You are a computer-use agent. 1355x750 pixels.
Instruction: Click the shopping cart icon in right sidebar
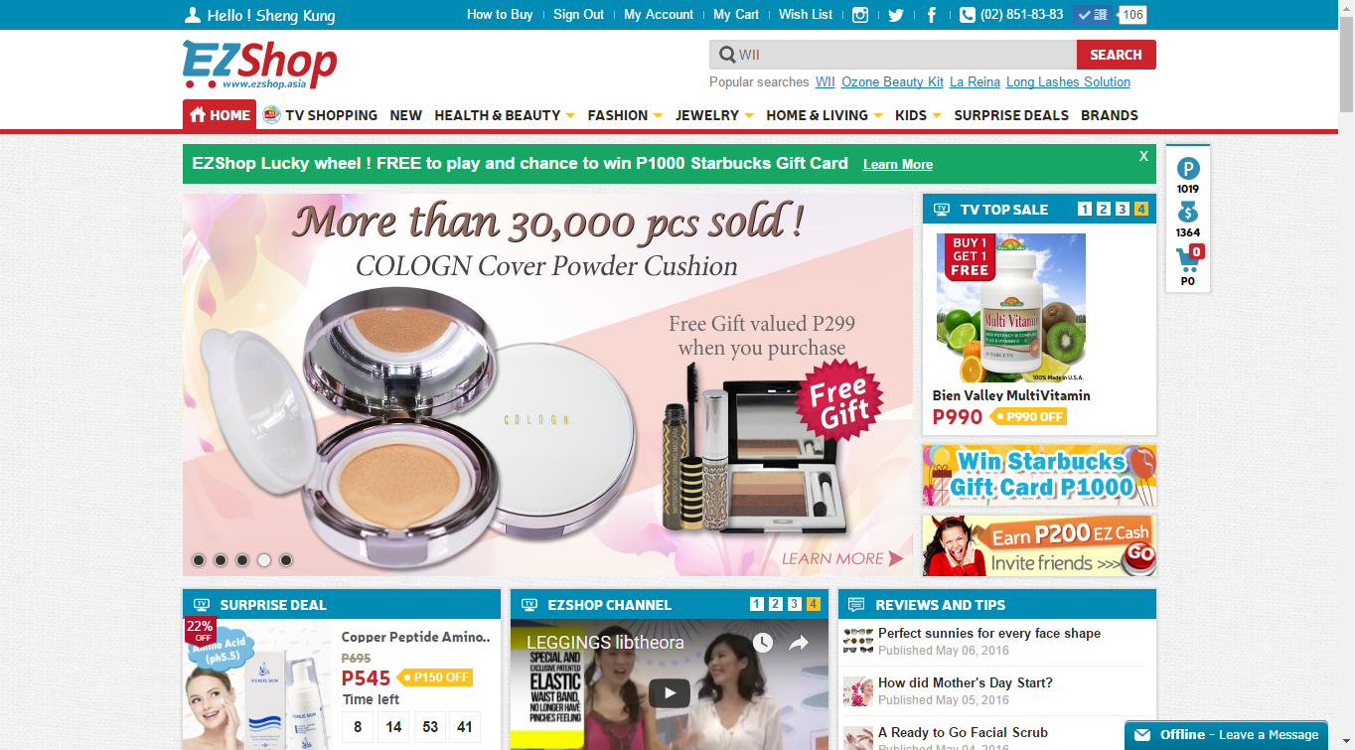point(1188,259)
